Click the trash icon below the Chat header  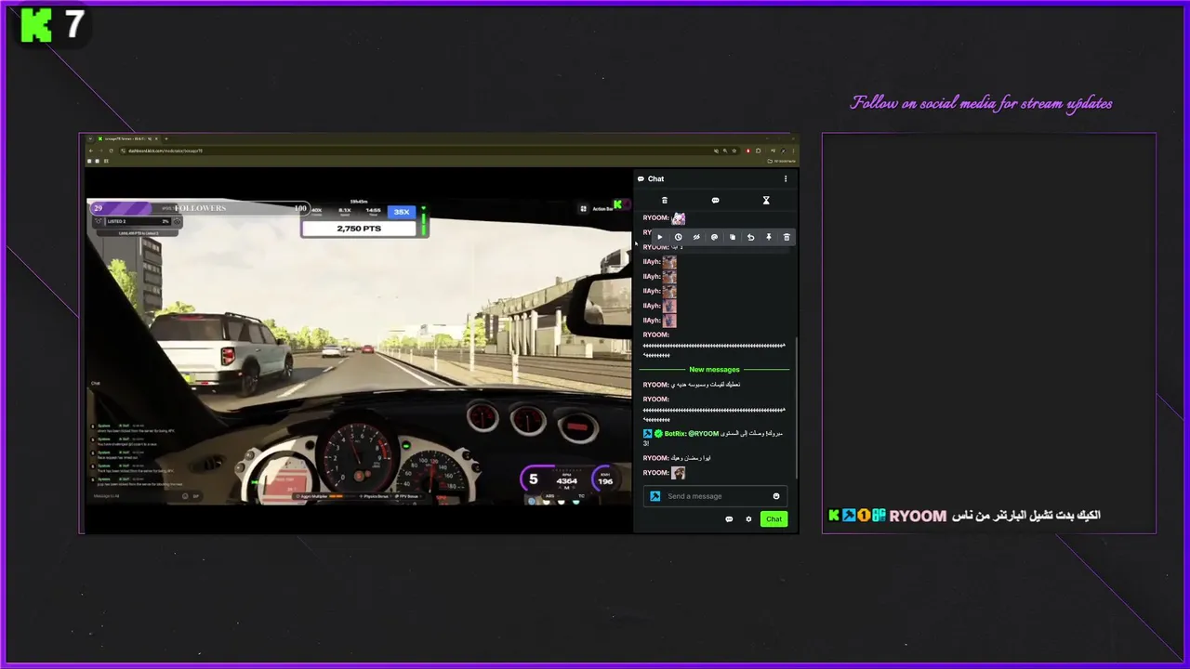coord(665,201)
